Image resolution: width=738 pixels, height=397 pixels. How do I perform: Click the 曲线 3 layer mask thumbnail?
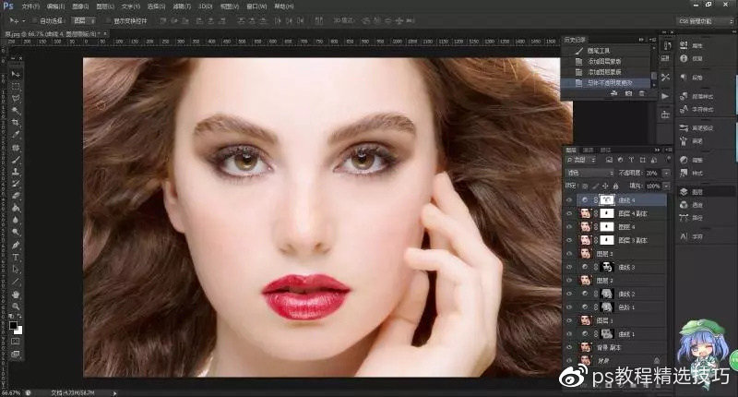coord(606,267)
